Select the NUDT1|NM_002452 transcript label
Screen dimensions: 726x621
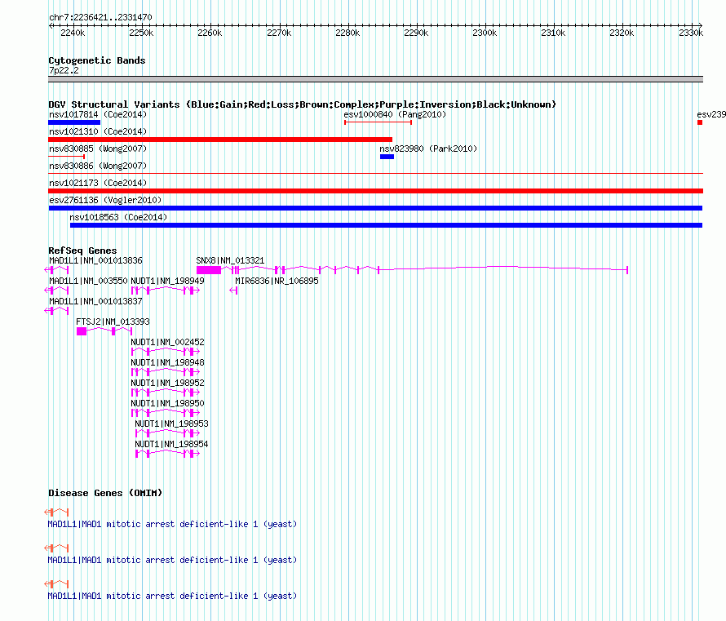point(167,342)
